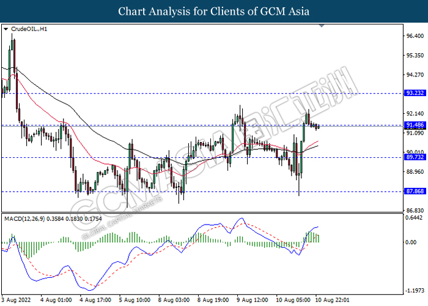Click the 91.090 price axis value
The image size is (428, 306).
tap(415, 133)
